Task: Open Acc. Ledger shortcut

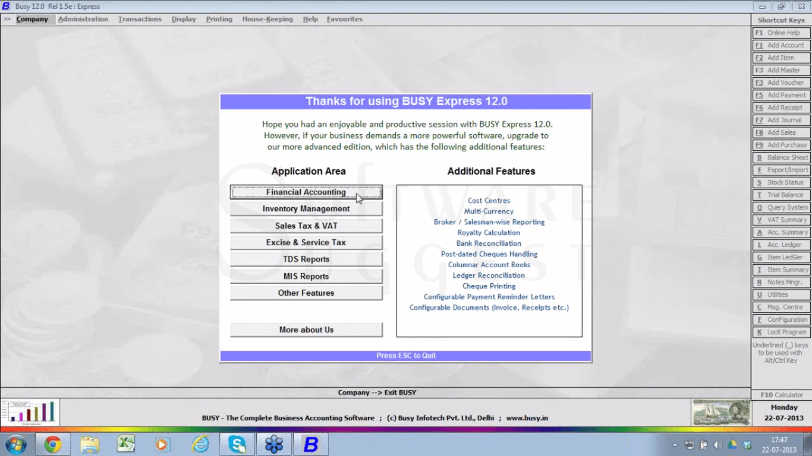Action: coord(781,245)
